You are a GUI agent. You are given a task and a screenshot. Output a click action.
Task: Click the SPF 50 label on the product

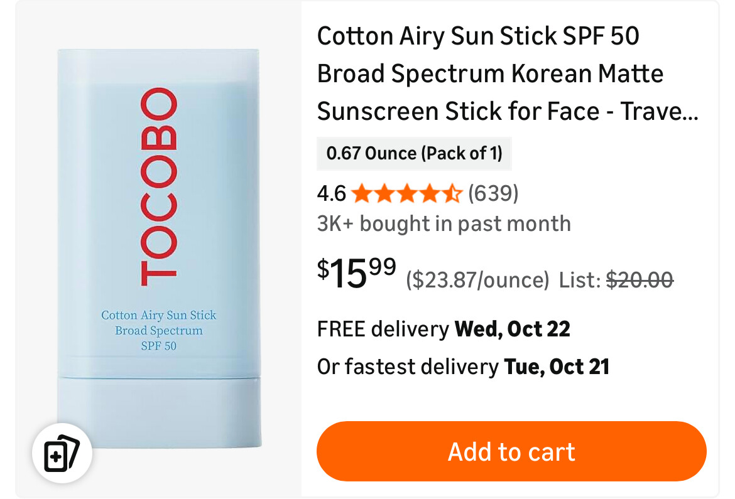click(x=158, y=346)
